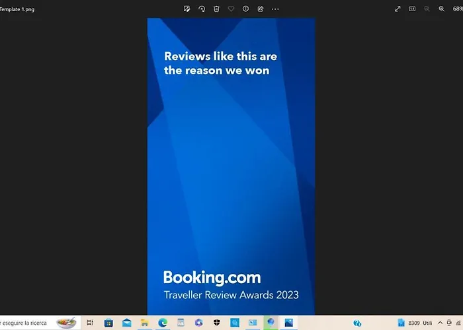Launch Microsoft Store from the taskbar
Viewport: 463px width, 330px height.
[x=108, y=323]
